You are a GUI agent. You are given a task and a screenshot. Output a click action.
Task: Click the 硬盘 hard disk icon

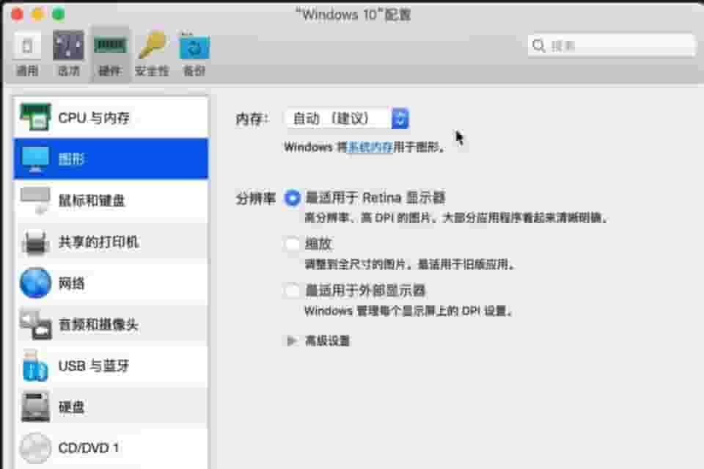[x=35, y=407]
